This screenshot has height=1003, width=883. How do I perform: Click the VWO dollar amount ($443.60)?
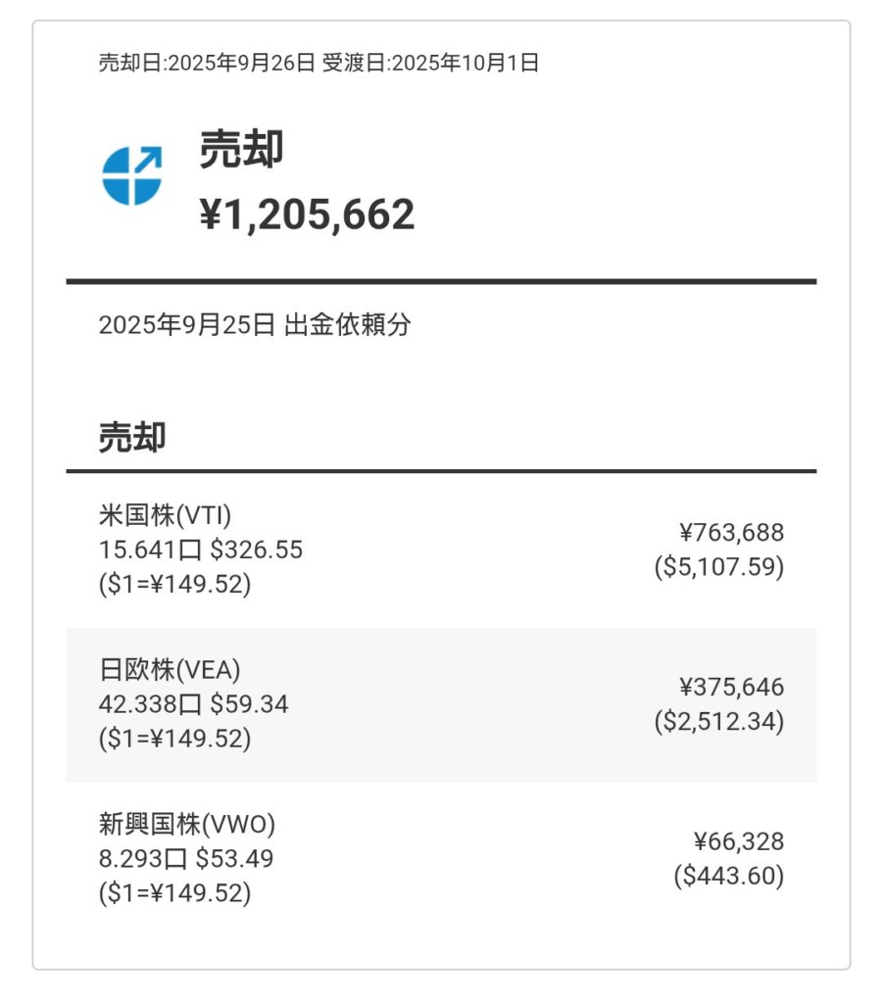[x=728, y=877]
